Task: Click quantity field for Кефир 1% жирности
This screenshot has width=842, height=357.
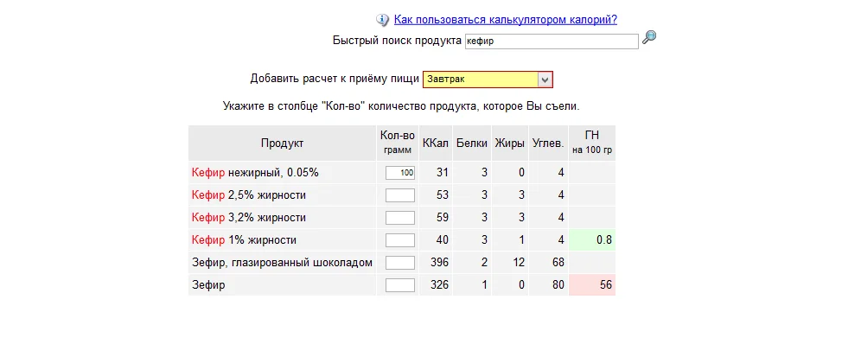Action: click(x=400, y=240)
